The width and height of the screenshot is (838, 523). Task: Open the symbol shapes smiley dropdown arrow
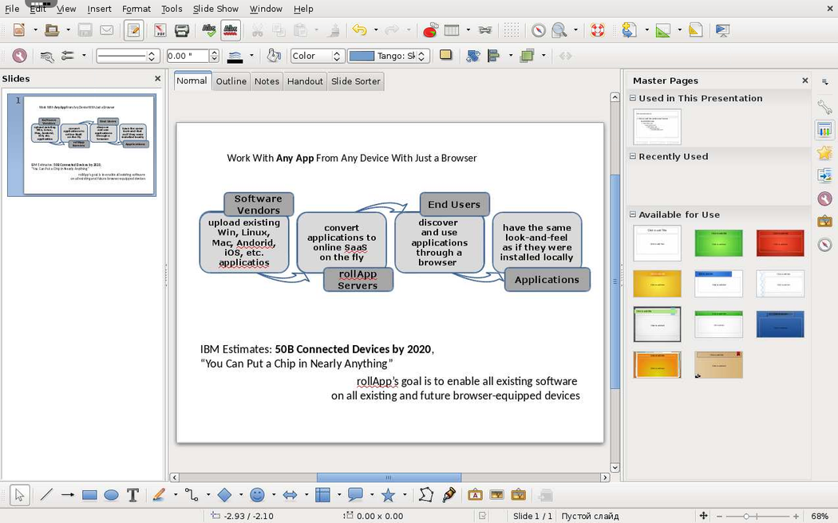pos(273,495)
